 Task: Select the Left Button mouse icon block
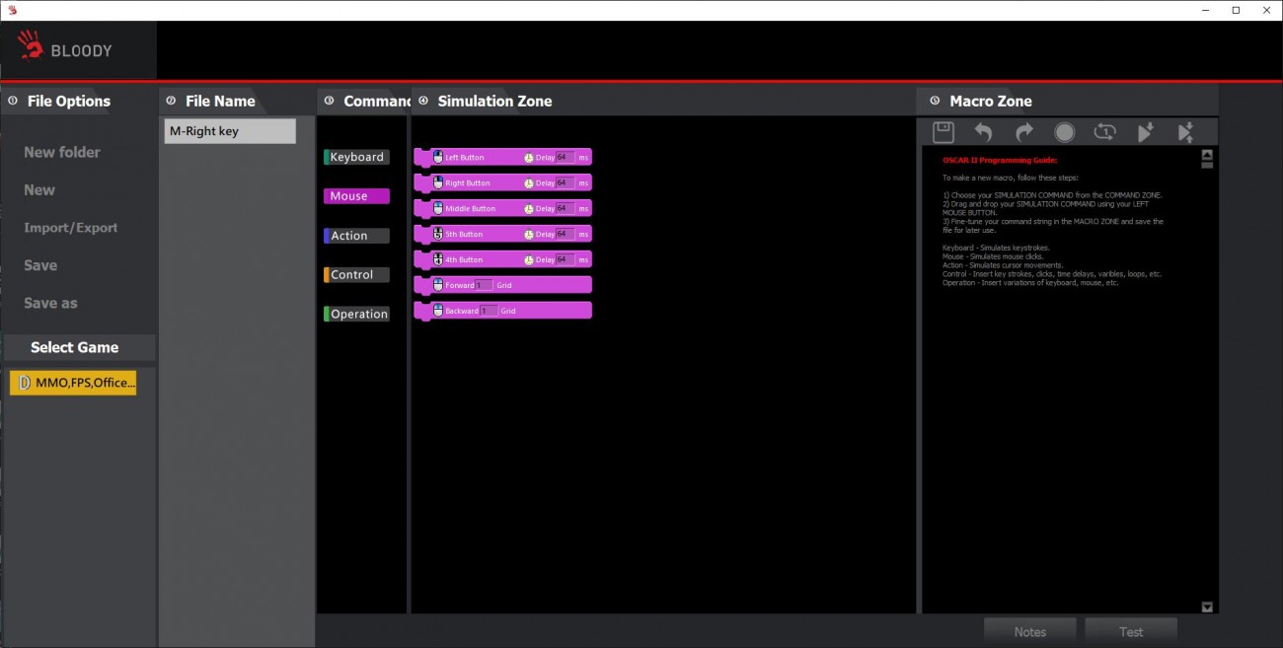[438, 158]
